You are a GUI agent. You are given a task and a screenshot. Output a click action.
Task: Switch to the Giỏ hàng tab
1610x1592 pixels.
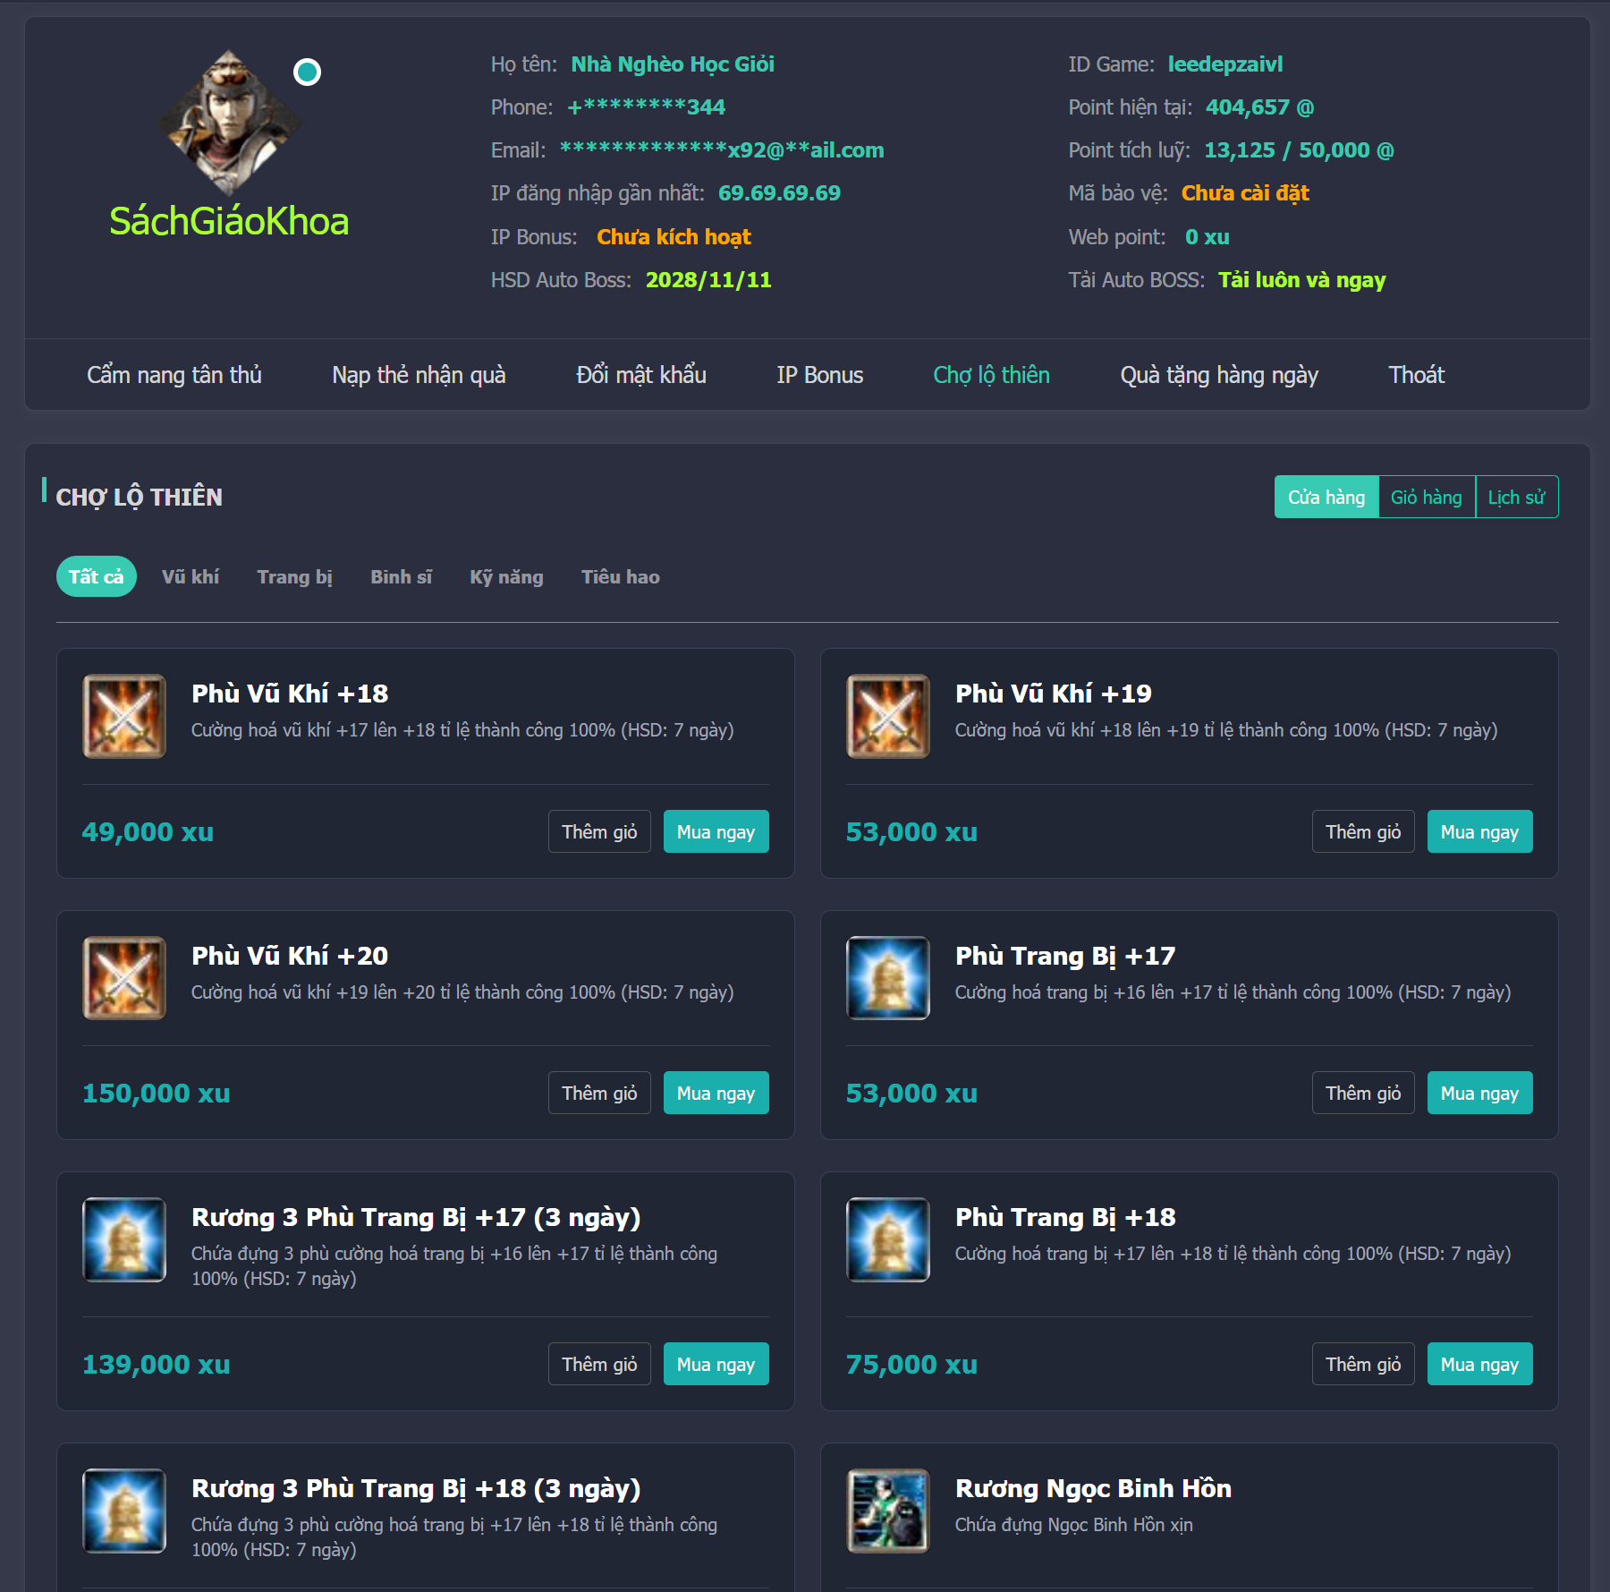pos(1426,497)
